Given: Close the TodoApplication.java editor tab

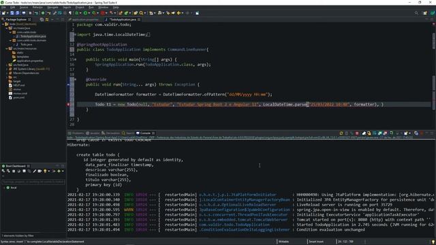Looking at the screenshot, I should point(138,20).
